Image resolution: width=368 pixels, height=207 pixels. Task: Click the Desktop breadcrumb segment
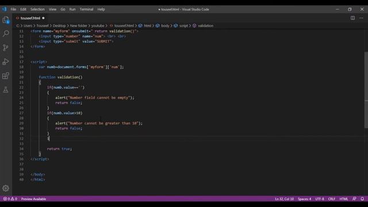(59, 26)
